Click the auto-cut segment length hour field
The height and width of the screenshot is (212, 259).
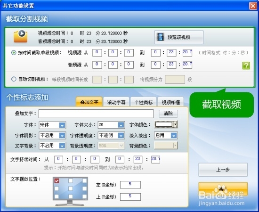click(97, 80)
